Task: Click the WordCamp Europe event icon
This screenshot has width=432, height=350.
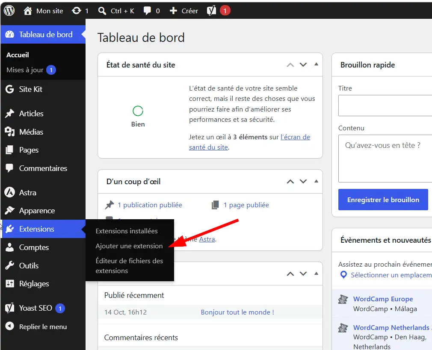Action: (x=343, y=299)
